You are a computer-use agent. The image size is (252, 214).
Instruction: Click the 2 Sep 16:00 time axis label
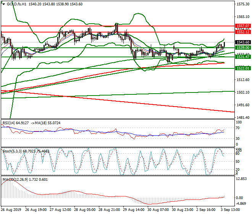point(206,210)
